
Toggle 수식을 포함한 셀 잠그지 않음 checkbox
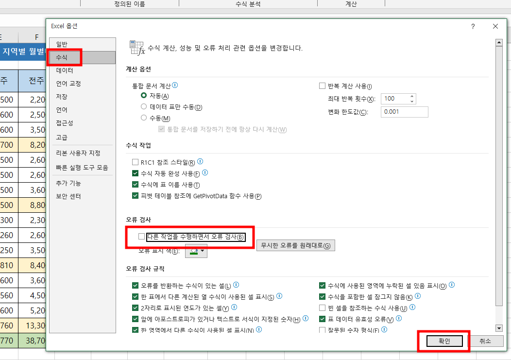[x=323, y=297]
